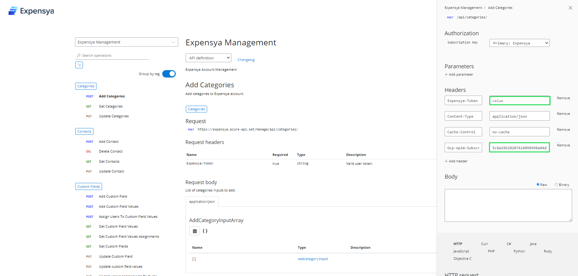Click the Categories tag under Add Categories heading
Viewport: 578px width, 276px height.
(x=196, y=109)
